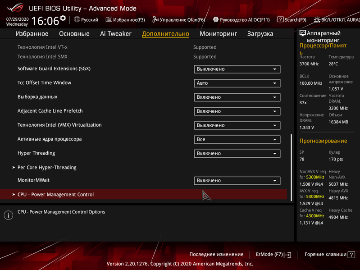Click the AI OC guide brain icon
The height and width of the screenshot is (270, 360).
(x=215, y=19)
